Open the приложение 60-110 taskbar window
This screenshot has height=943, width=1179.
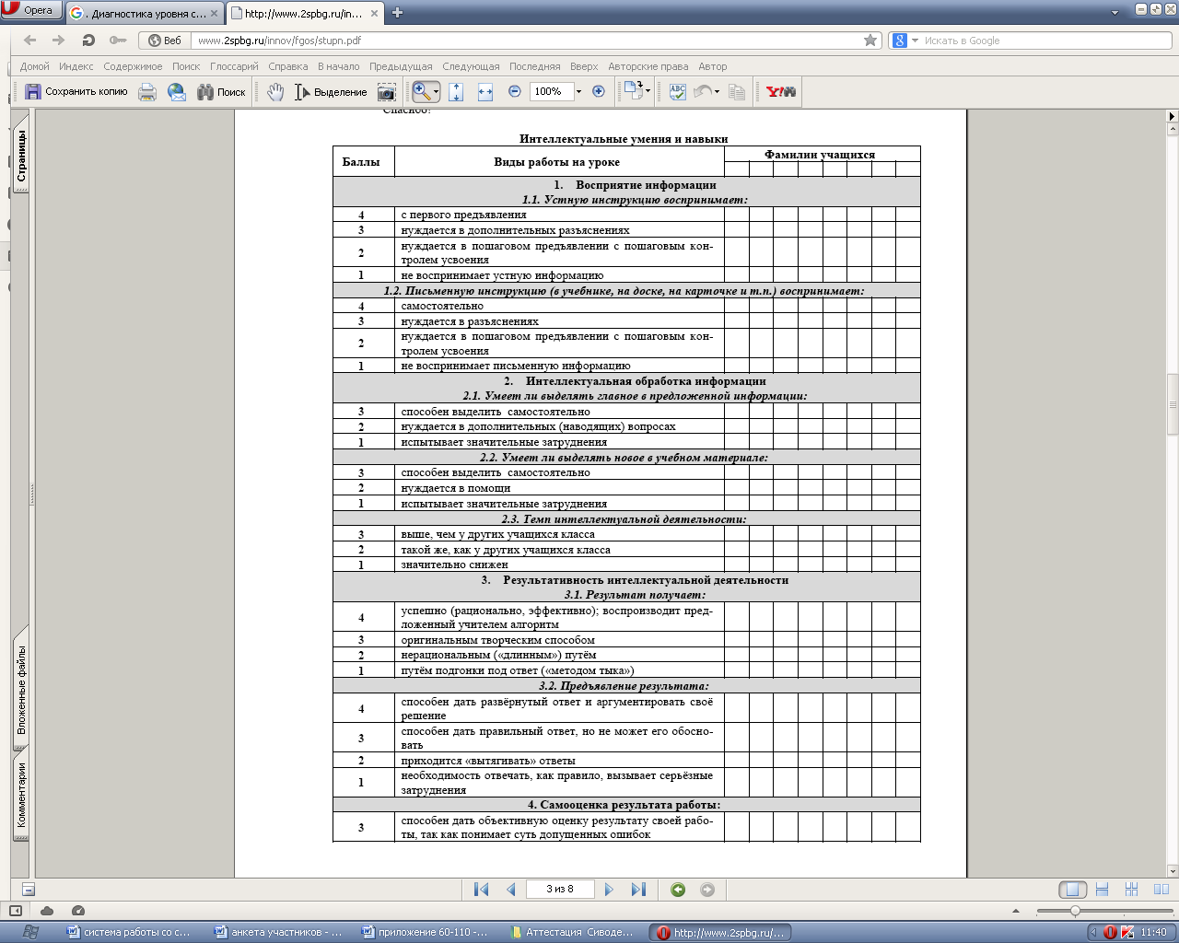point(426,932)
